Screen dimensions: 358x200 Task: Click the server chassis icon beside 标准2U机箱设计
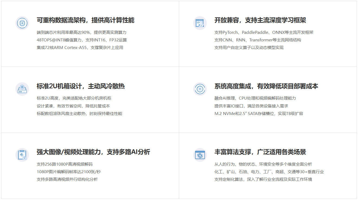pos(22,89)
